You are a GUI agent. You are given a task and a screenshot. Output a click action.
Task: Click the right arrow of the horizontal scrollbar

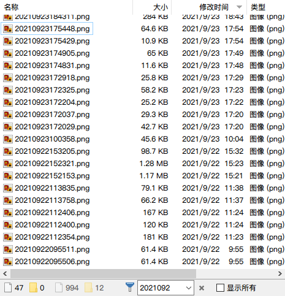click(x=279, y=273)
